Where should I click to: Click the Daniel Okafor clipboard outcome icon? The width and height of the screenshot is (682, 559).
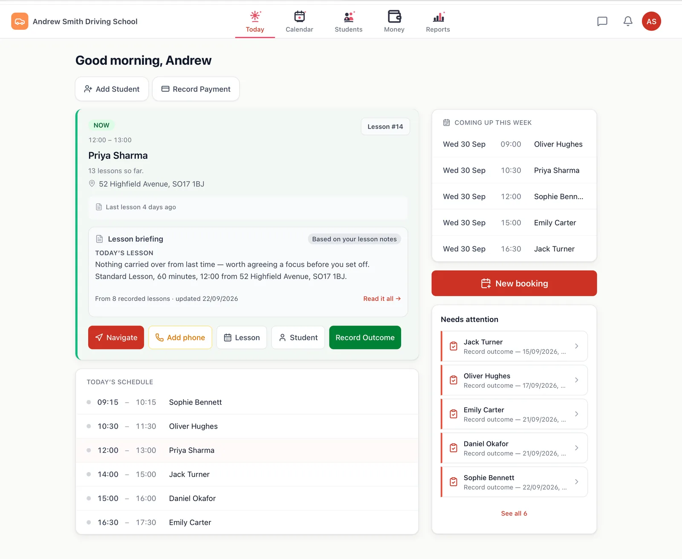pyautogui.click(x=454, y=448)
